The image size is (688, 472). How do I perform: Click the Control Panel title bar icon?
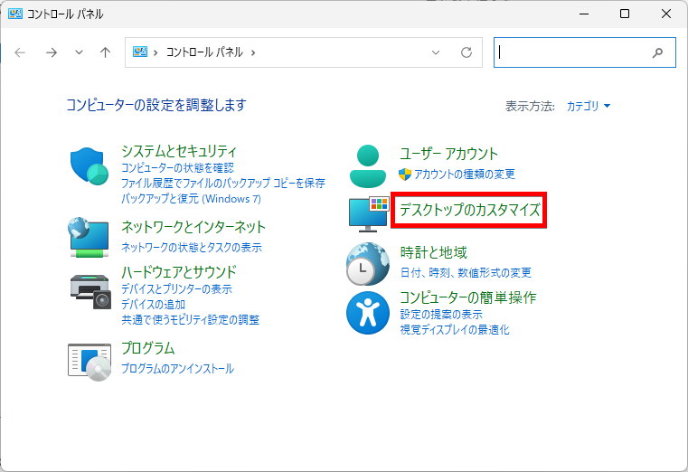tap(15, 14)
